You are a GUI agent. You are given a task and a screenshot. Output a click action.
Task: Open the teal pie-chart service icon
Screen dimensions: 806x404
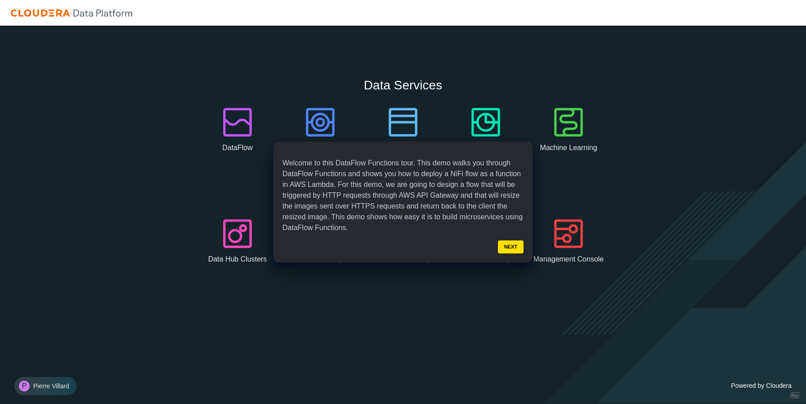[x=486, y=122]
